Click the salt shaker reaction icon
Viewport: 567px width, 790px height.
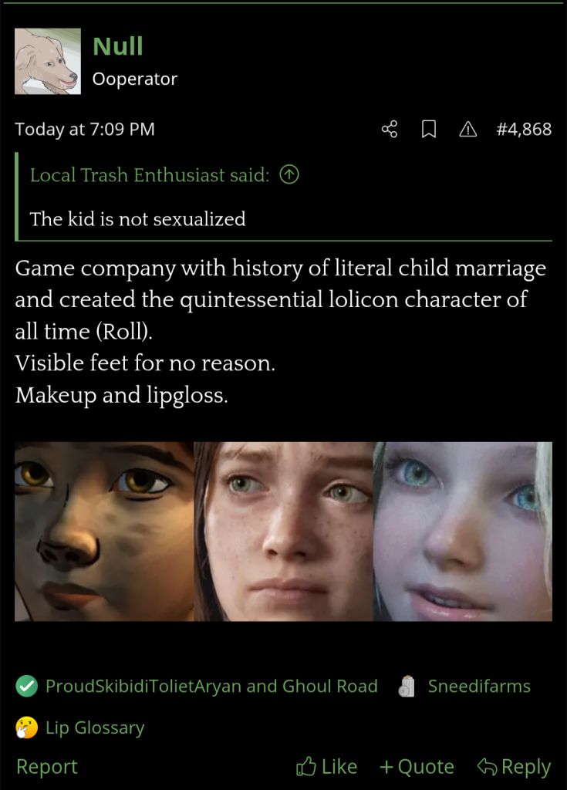[x=407, y=686]
